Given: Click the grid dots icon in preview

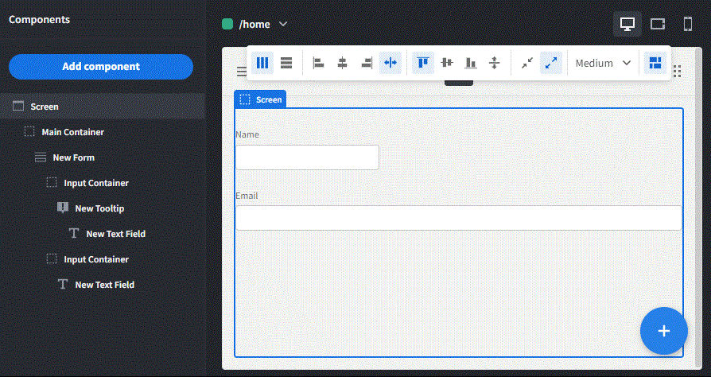Looking at the screenshot, I should coord(678,72).
